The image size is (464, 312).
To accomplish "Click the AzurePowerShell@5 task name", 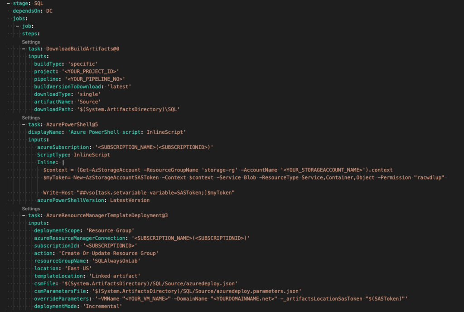I will [x=72, y=125].
